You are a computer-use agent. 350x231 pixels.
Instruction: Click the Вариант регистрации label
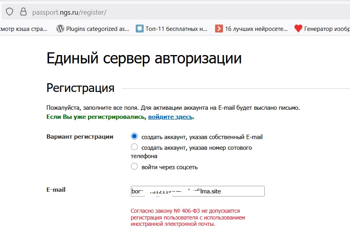click(x=80, y=137)
